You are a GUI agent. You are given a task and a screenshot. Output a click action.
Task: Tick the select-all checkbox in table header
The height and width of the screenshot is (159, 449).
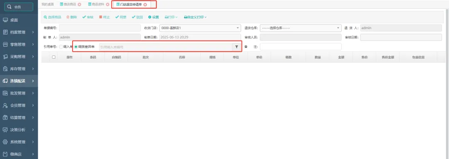[54, 57]
